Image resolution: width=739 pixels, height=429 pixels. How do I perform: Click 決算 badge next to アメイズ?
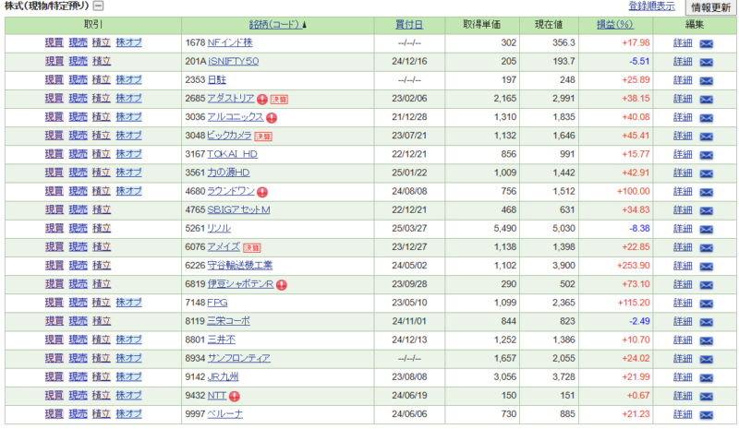pos(251,247)
